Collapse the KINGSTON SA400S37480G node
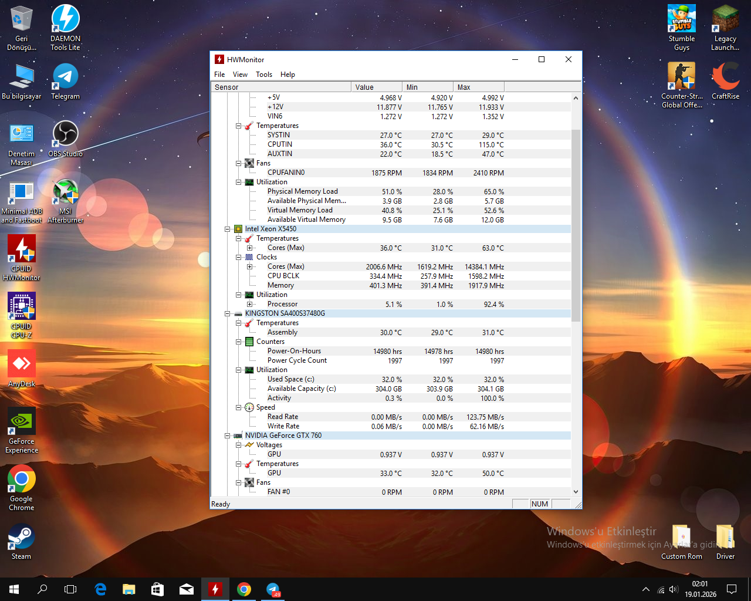751x601 pixels. [x=227, y=313]
